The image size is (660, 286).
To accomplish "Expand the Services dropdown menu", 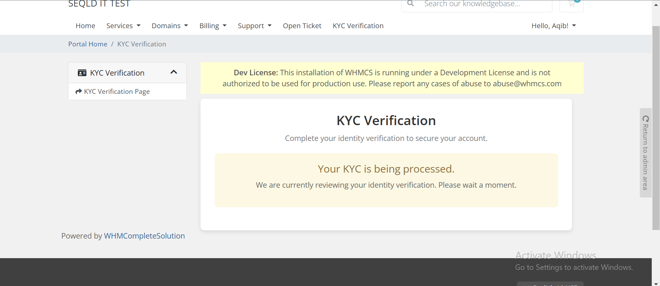I will coord(123,26).
